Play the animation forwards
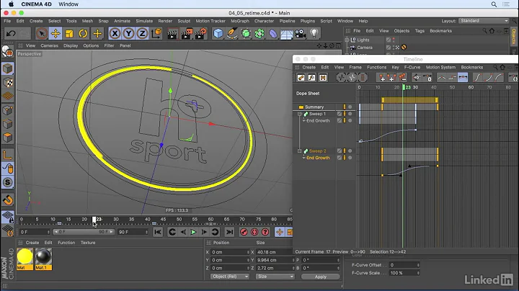519x291 pixels. point(193,232)
